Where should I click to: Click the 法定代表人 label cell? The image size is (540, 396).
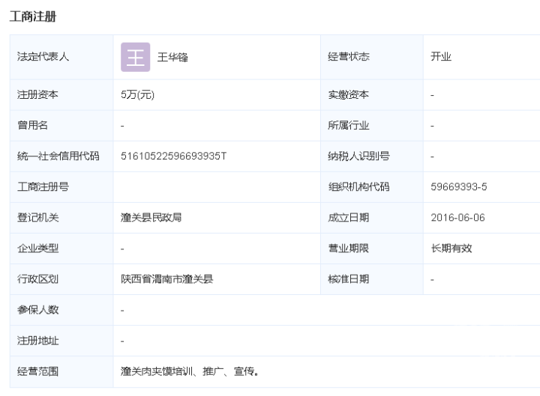point(61,57)
